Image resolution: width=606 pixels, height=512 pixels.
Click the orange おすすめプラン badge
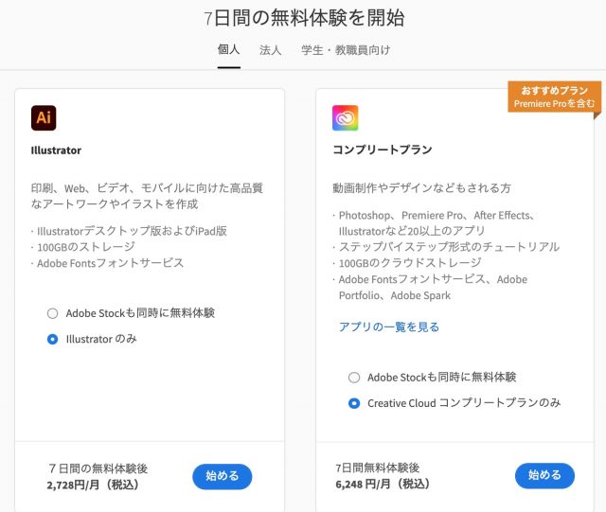click(555, 97)
